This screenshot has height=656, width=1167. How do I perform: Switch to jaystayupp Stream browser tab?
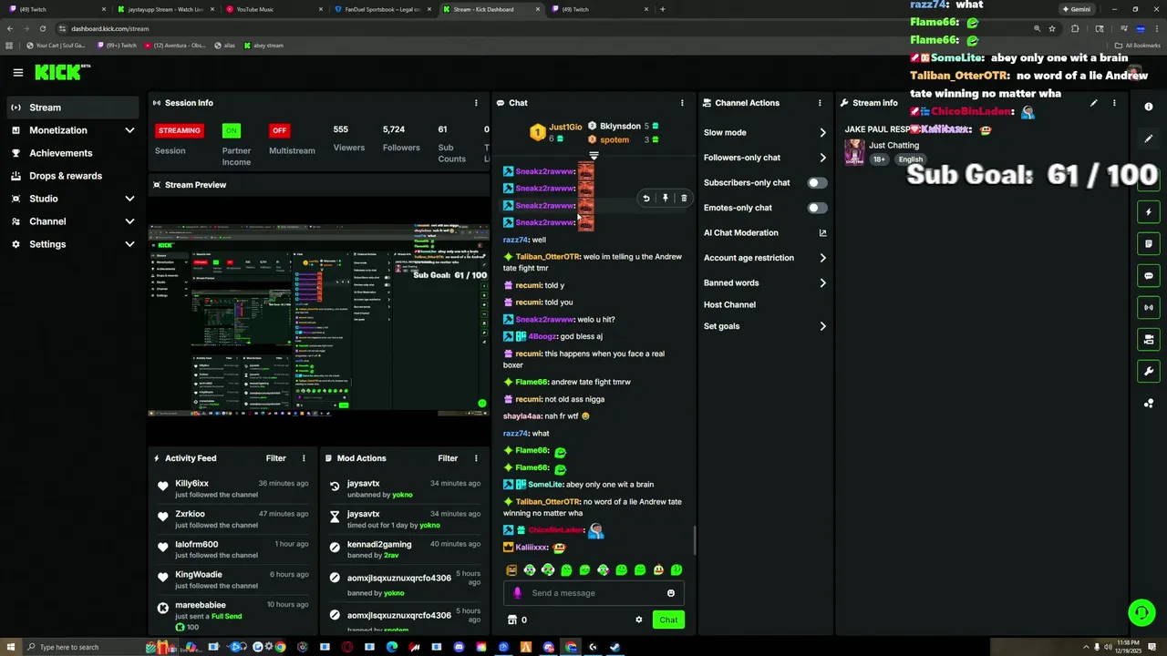click(164, 9)
